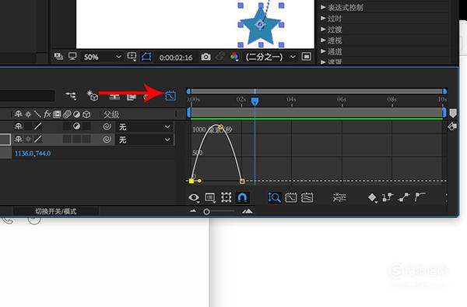Click the 3D layer column header icon
Screen dimensions: 467x307
[x=86, y=115]
